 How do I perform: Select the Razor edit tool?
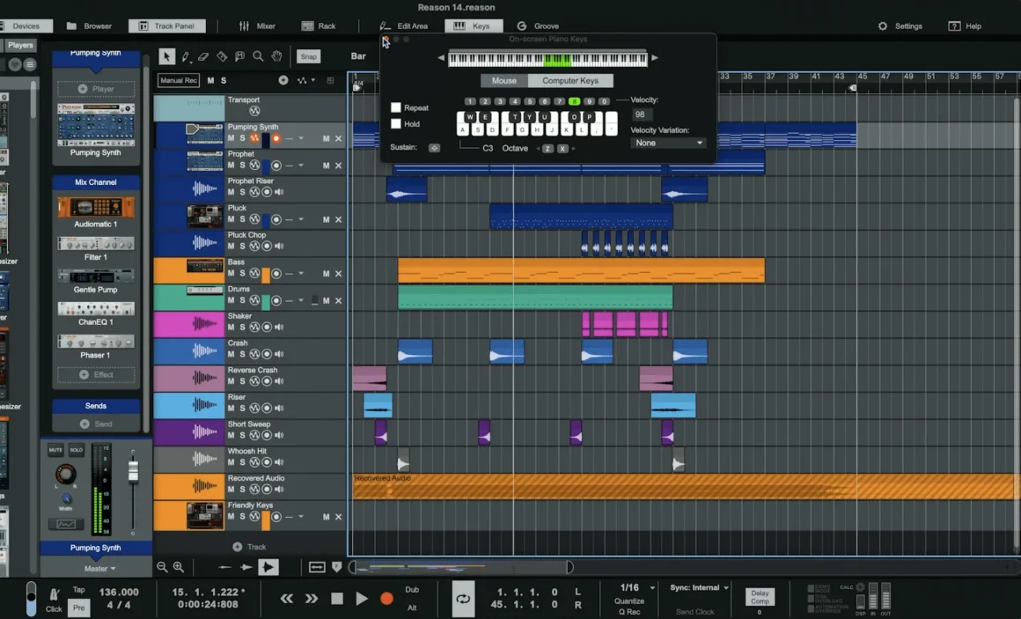point(220,55)
